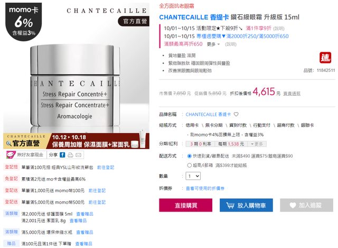Expand 更多 promotions list

[213, 44]
